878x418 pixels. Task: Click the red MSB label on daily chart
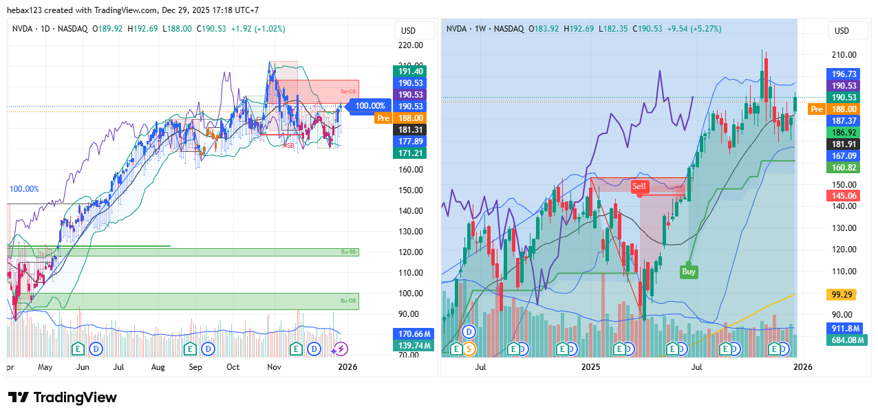coord(288,145)
